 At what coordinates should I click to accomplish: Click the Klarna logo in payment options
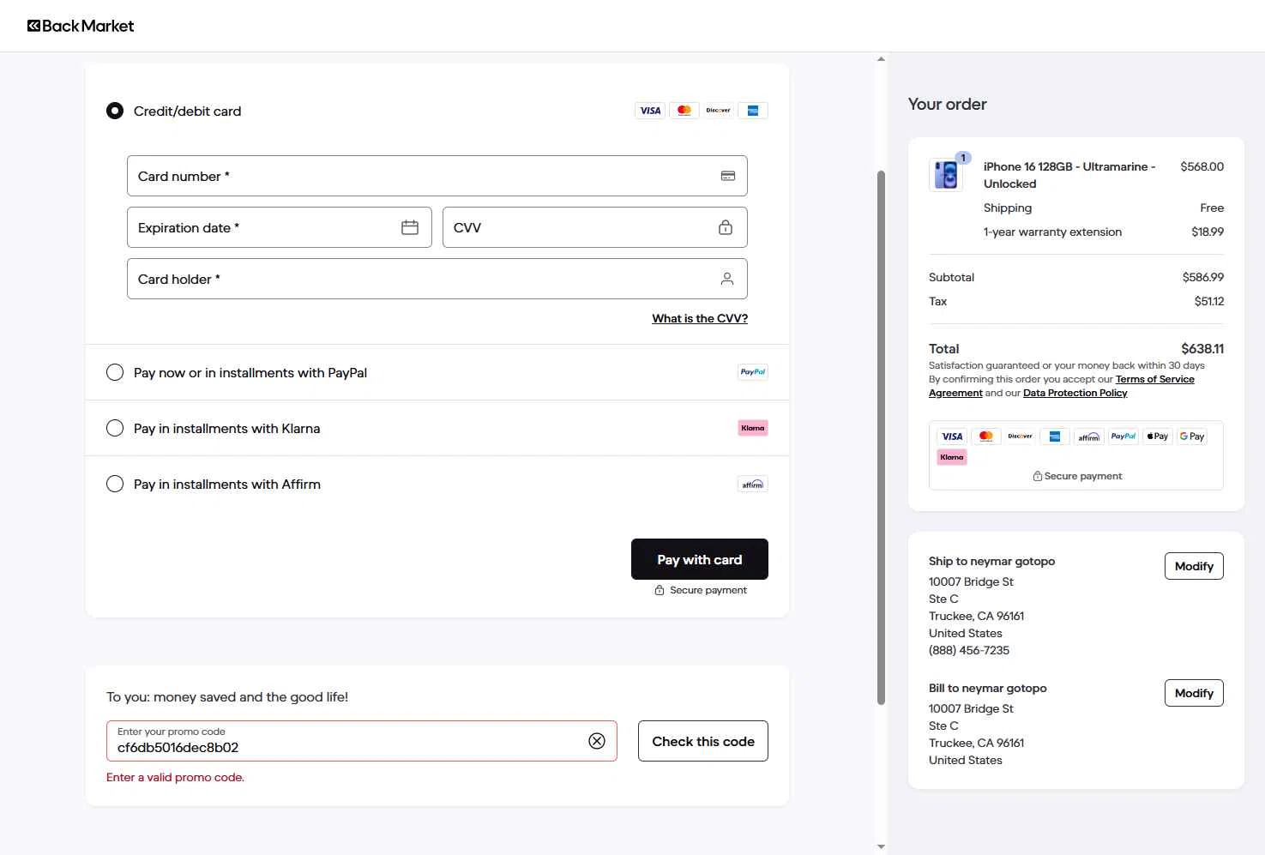[x=753, y=428]
